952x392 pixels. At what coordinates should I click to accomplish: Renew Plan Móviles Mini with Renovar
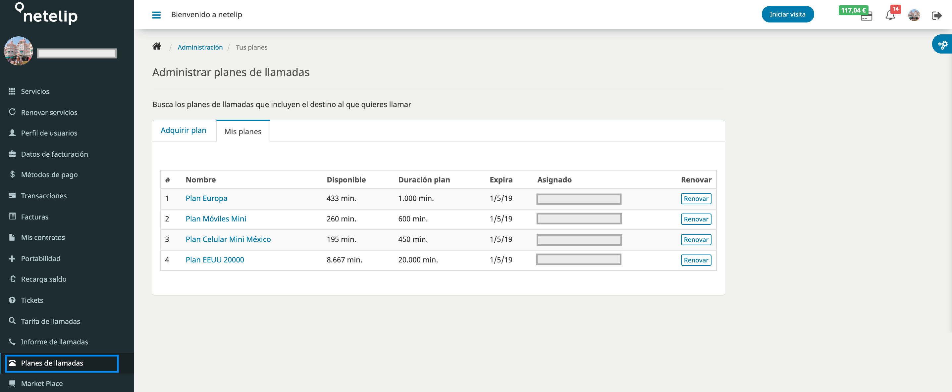coord(696,219)
